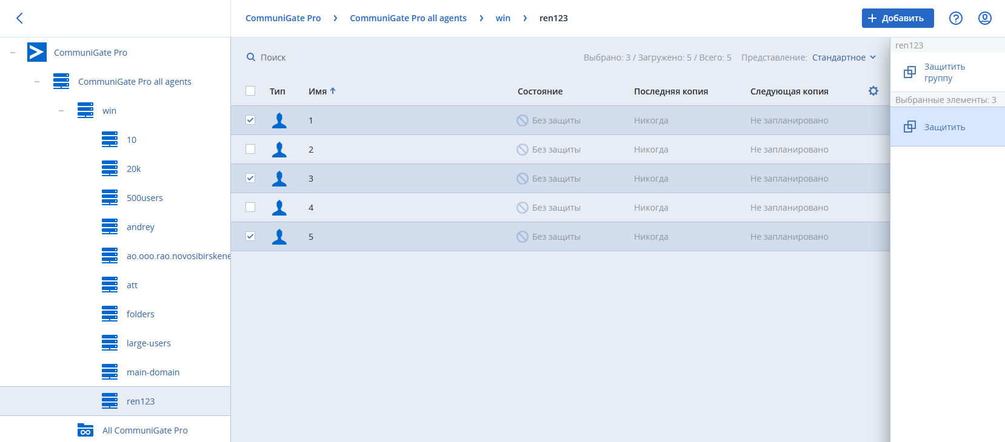Toggle the select-all header checkbox
This screenshot has height=442, width=1005.
tap(250, 91)
